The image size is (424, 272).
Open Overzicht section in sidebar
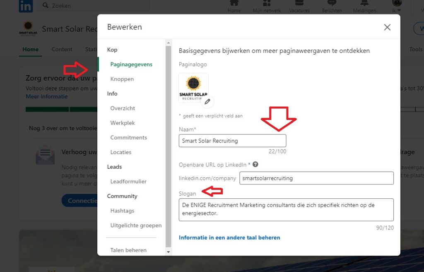(x=123, y=108)
